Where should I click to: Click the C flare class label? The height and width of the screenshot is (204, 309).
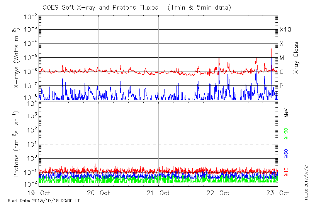(x=282, y=72)
